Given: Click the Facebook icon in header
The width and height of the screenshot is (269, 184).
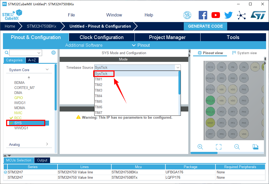Looking at the screenshot, I should [203, 15].
